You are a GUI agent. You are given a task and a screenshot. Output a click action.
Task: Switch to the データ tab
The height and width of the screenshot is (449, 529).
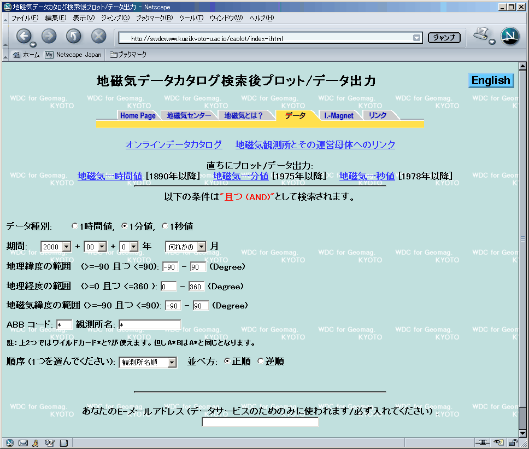click(295, 115)
